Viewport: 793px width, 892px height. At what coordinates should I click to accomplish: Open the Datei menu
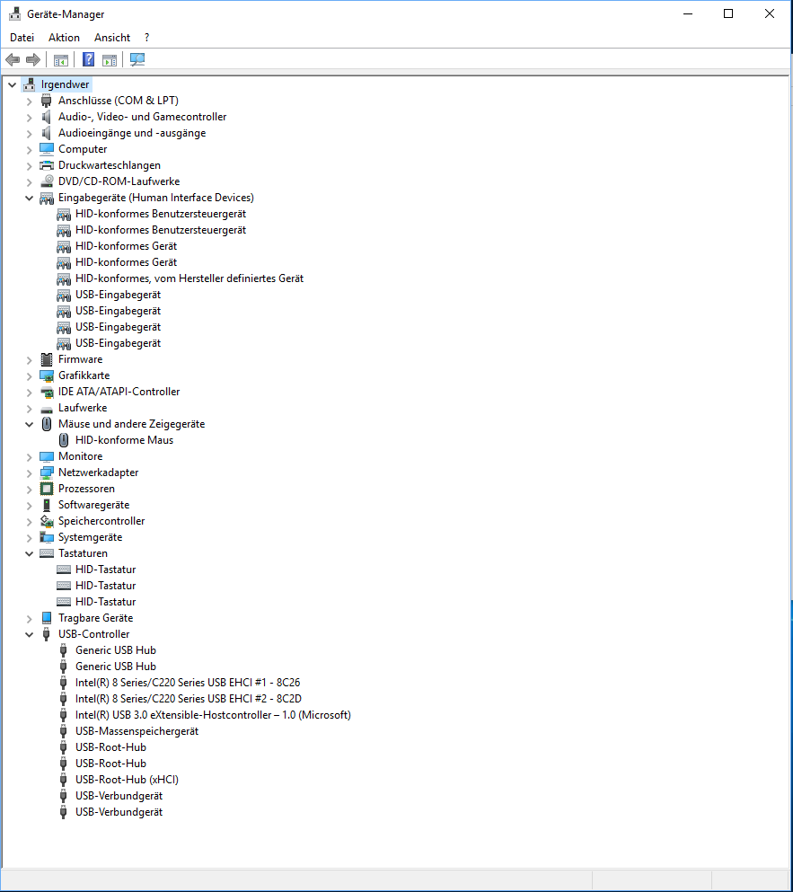(x=22, y=38)
